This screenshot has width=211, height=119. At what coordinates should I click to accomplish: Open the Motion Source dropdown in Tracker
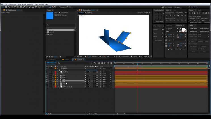(x=203, y=34)
